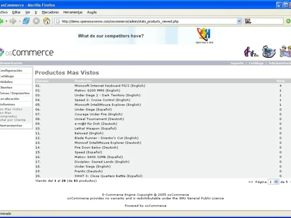
Task: Open the Página number dropdown
Action: 273,182
